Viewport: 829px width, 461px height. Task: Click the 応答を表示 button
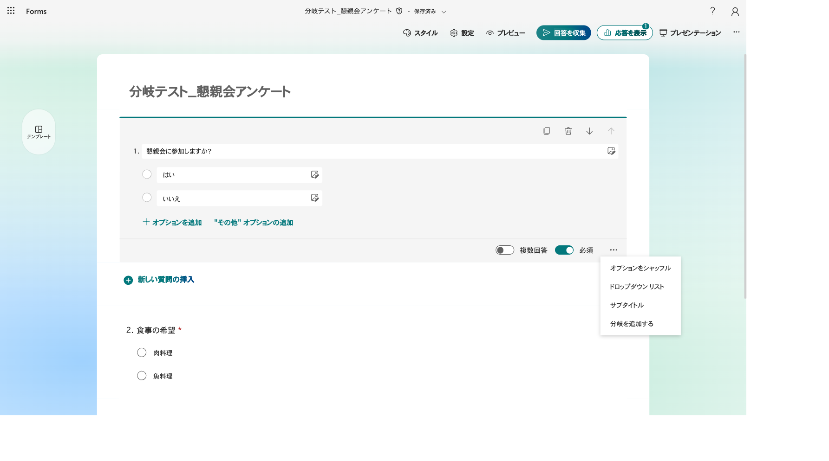pyautogui.click(x=625, y=33)
